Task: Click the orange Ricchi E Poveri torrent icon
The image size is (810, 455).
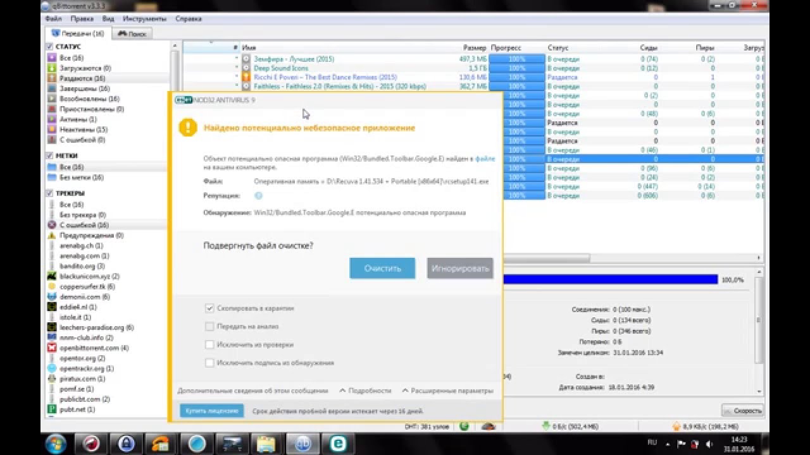Action: click(x=246, y=77)
